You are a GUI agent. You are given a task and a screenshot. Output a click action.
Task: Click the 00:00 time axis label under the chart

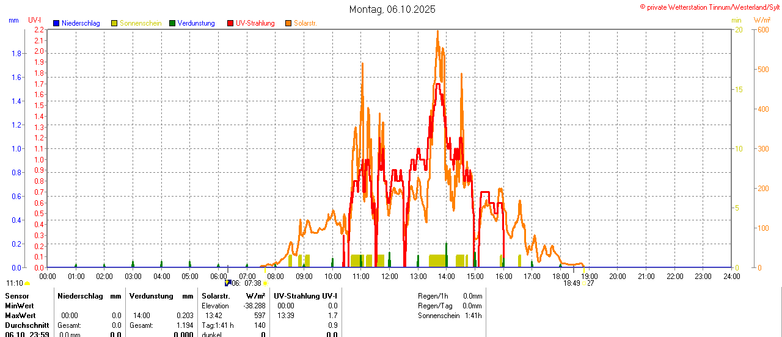point(47,277)
